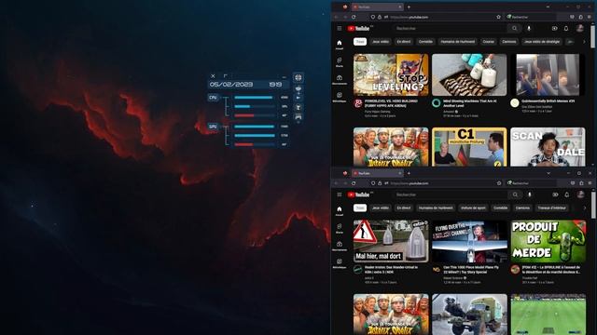Open new tab in top browser window

tap(409, 7)
